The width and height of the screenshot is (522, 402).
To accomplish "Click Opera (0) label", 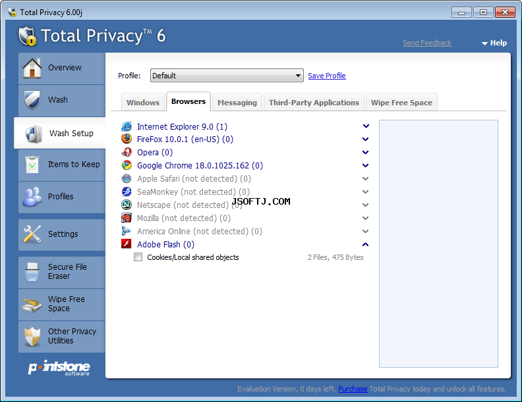I will 155,153.
